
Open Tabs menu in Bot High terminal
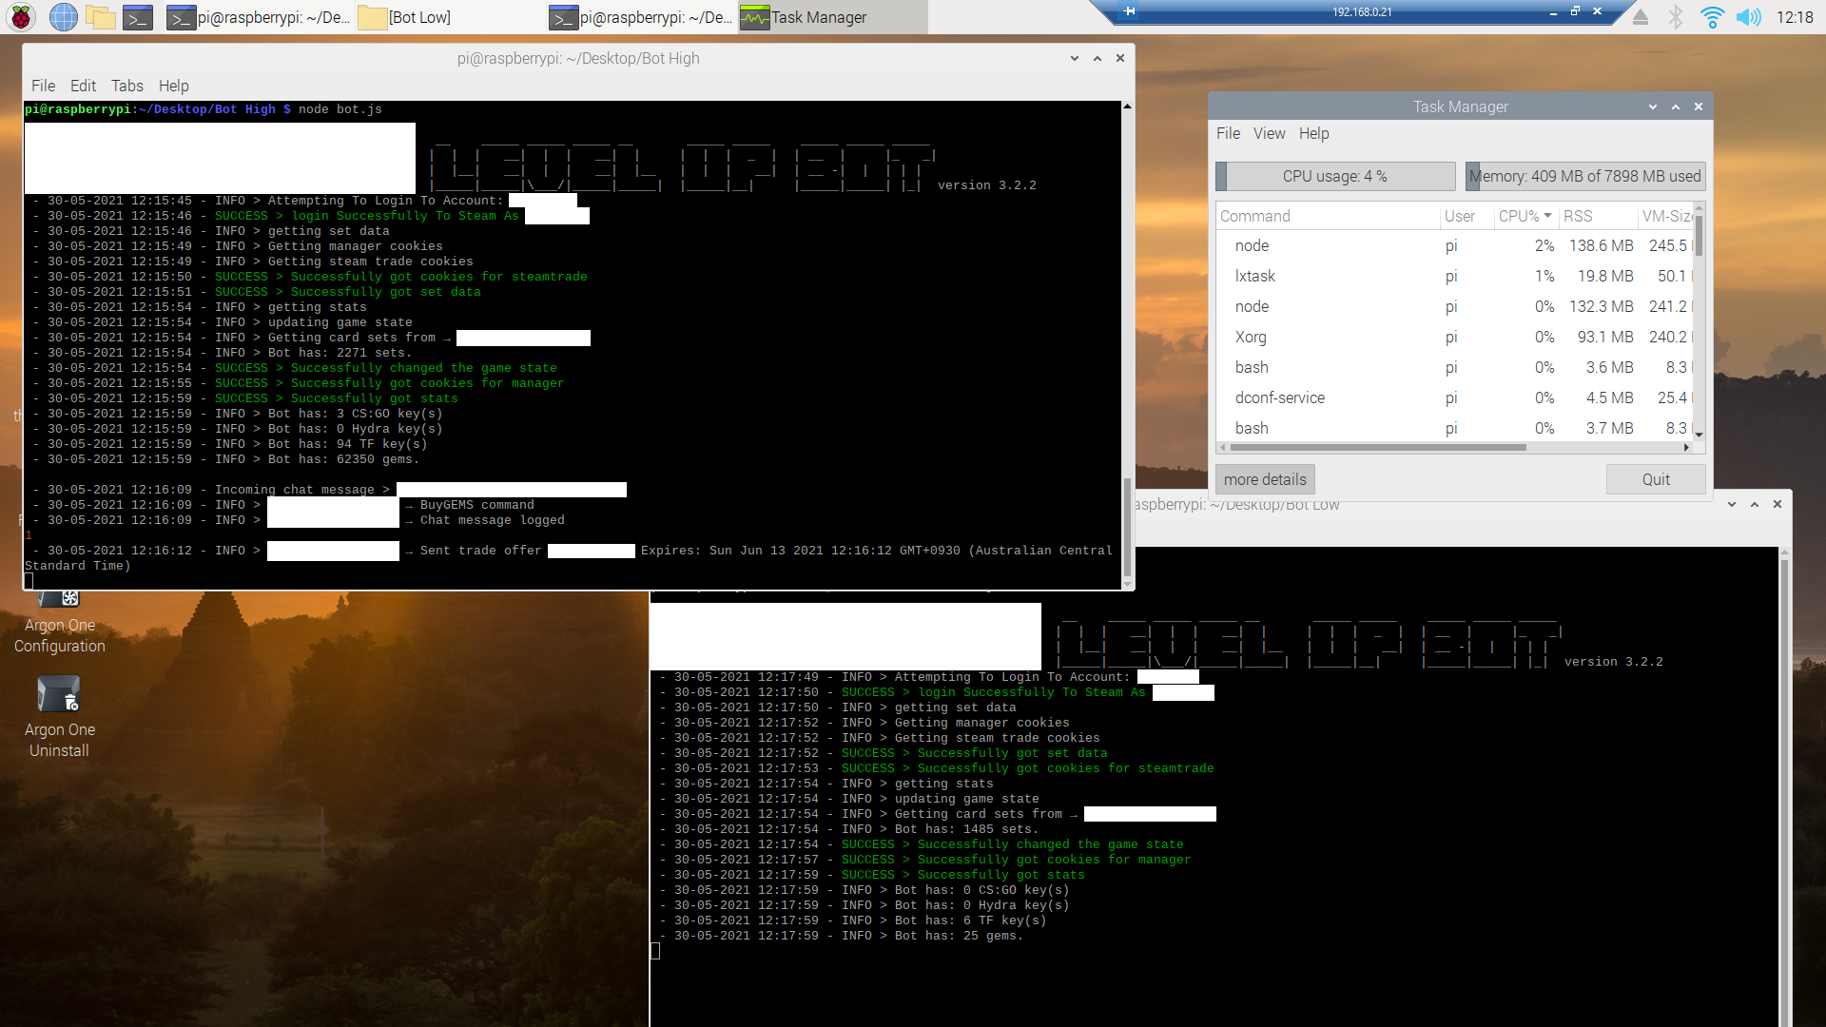pos(126,86)
